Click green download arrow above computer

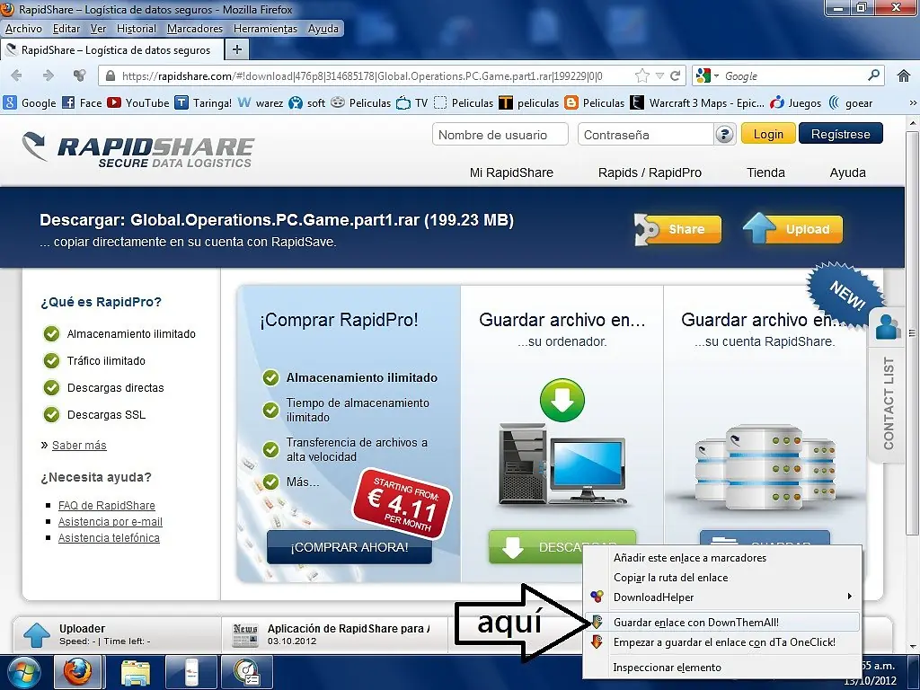point(562,400)
